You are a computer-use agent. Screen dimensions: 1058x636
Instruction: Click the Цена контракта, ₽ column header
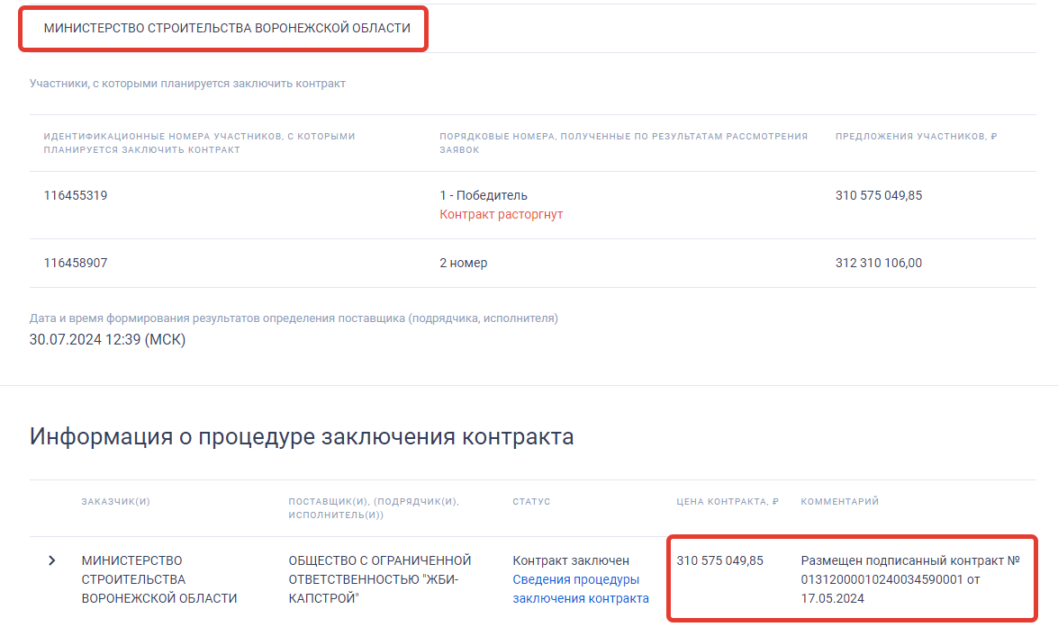(727, 501)
